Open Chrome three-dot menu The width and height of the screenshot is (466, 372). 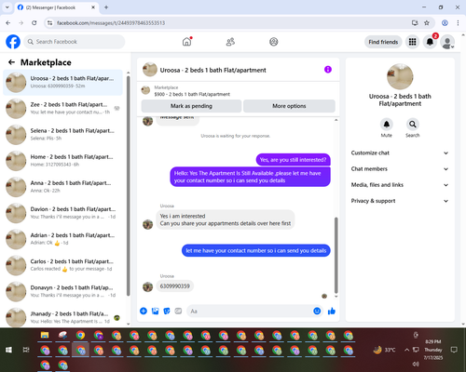point(458,22)
